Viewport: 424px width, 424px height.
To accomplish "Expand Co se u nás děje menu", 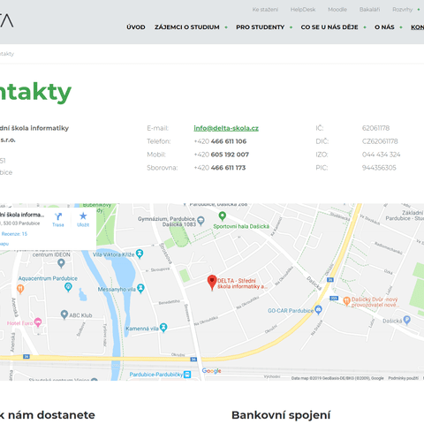I will (329, 27).
